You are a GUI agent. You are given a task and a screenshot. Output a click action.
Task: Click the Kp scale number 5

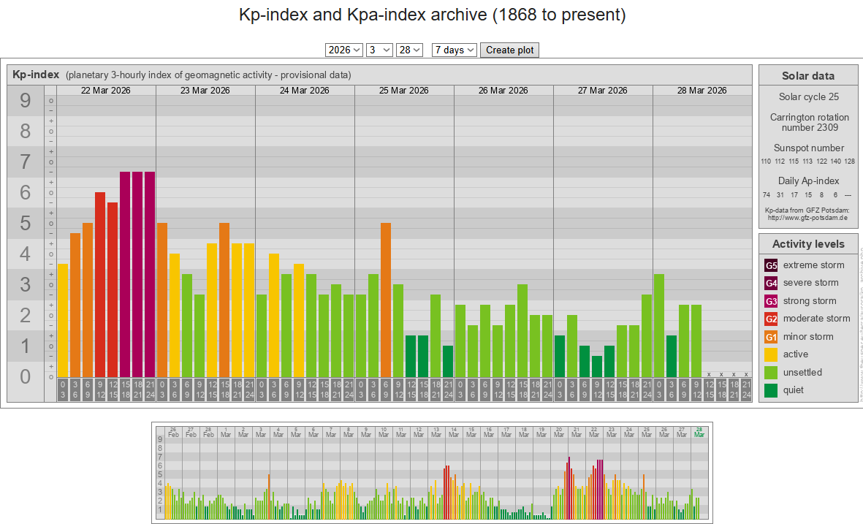click(x=26, y=224)
